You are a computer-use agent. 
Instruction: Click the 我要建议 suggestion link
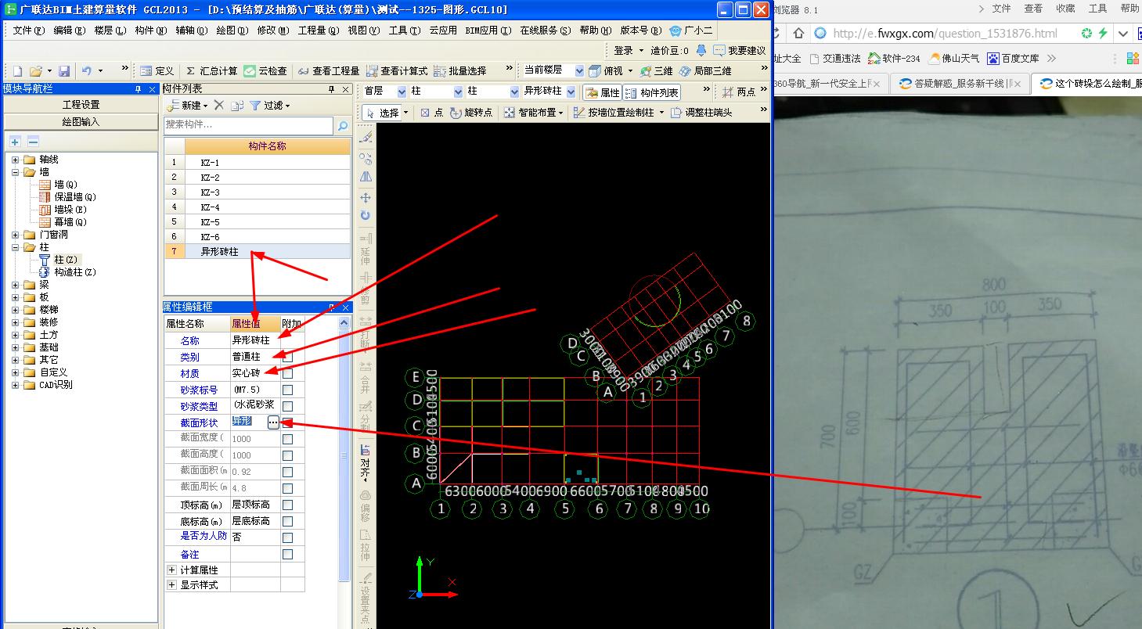(740, 50)
